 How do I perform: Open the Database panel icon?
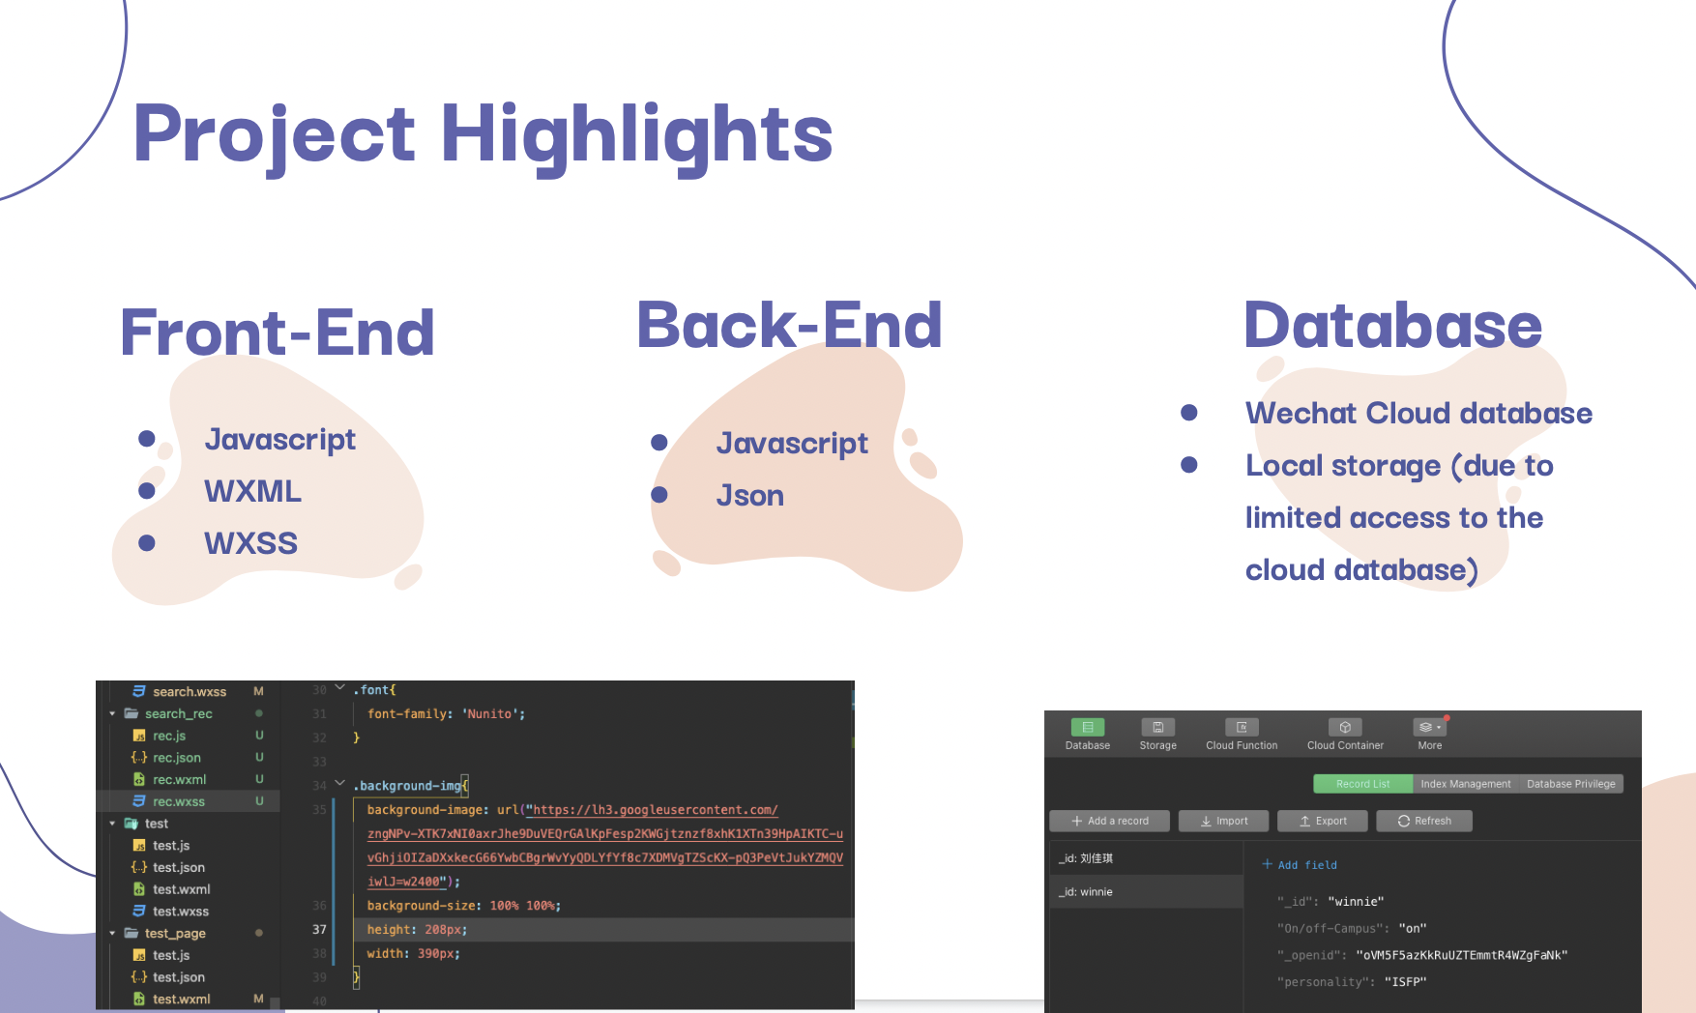[1088, 727]
